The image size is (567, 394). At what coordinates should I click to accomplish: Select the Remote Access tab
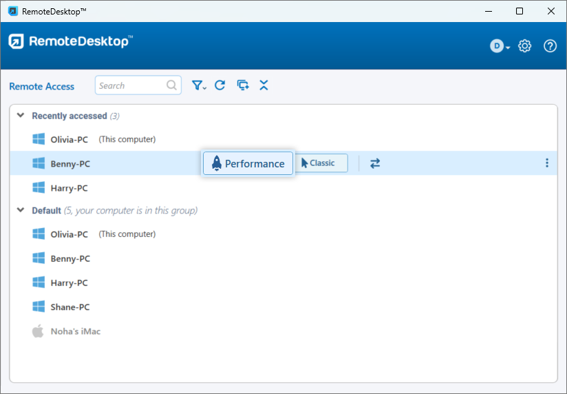pos(42,86)
